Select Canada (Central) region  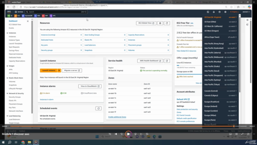click(x=220, y=91)
